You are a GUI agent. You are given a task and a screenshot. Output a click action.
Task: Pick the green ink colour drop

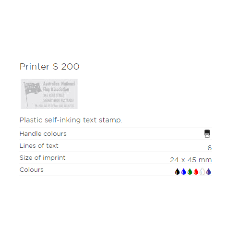(190, 171)
